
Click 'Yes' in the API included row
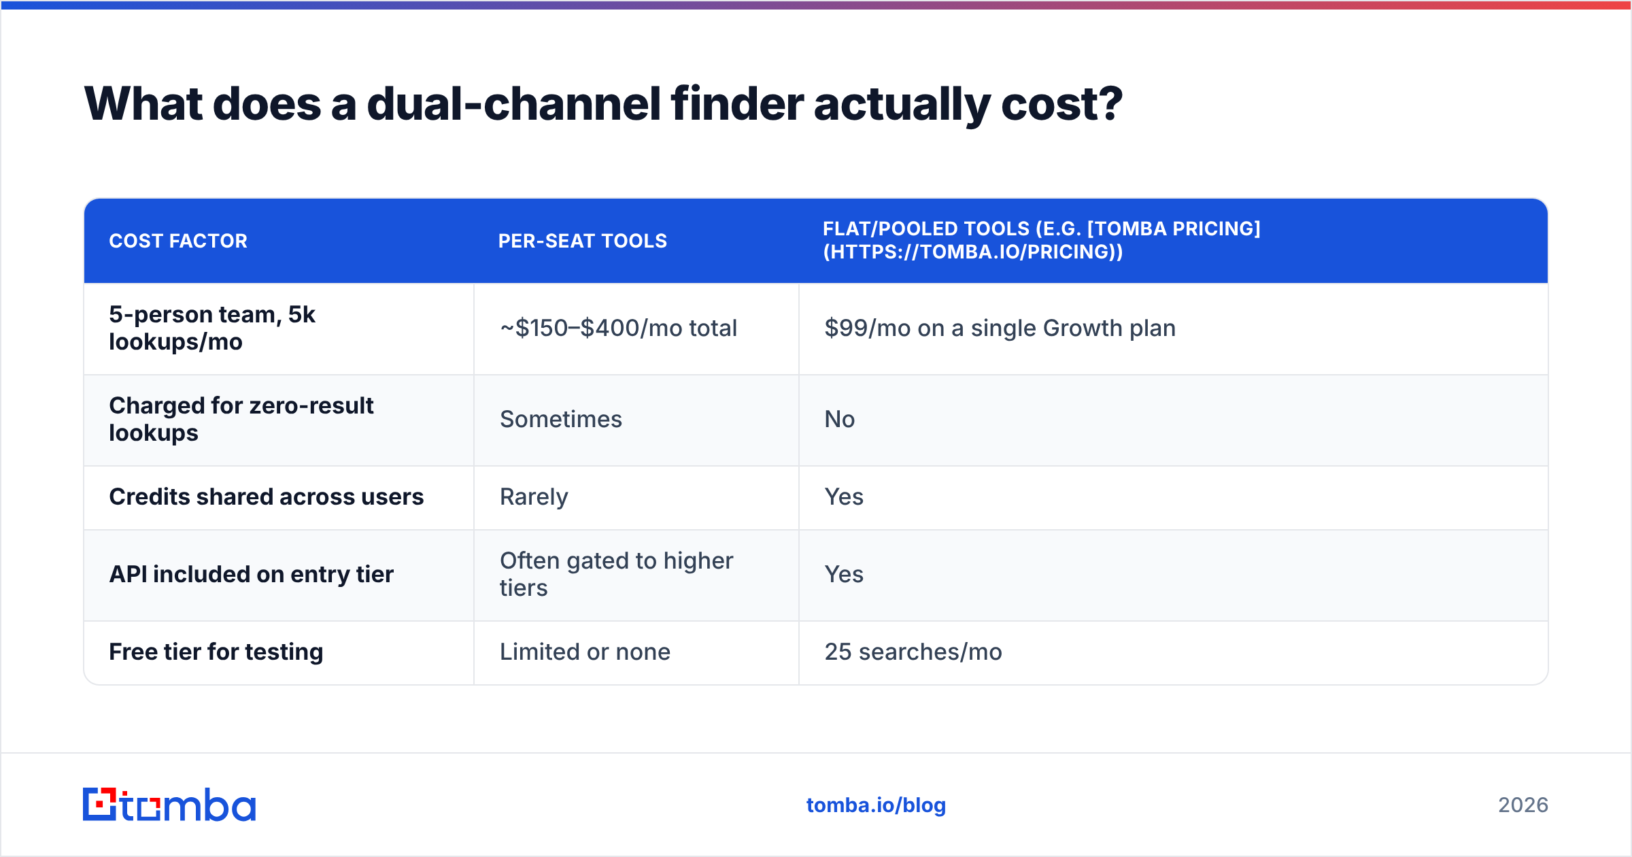point(1173,575)
